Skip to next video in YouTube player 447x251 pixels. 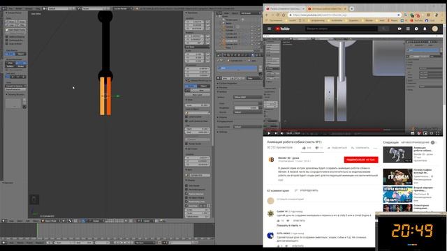click(x=276, y=133)
